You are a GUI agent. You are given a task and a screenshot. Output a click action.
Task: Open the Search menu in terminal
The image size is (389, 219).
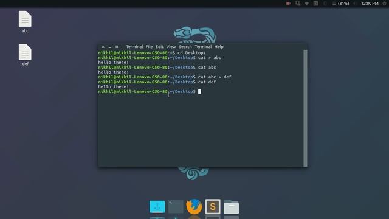tap(185, 47)
